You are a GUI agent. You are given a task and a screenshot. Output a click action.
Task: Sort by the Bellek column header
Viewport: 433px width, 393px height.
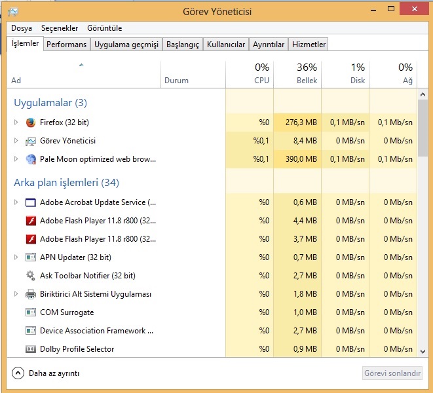(x=297, y=74)
